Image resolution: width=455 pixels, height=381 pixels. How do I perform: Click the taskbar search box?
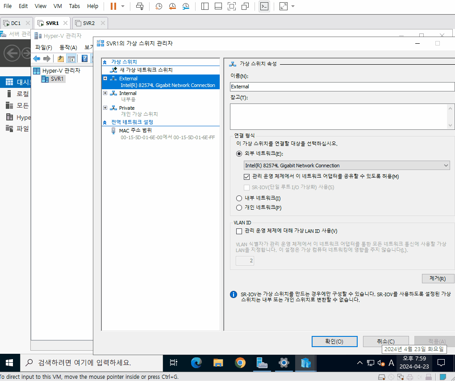[92, 363]
